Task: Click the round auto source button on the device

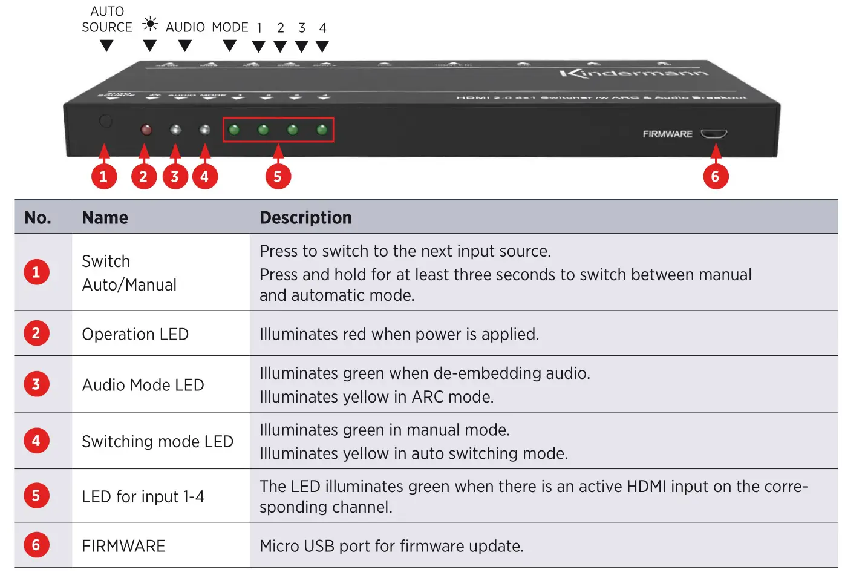Action: pyautogui.click(x=105, y=121)
